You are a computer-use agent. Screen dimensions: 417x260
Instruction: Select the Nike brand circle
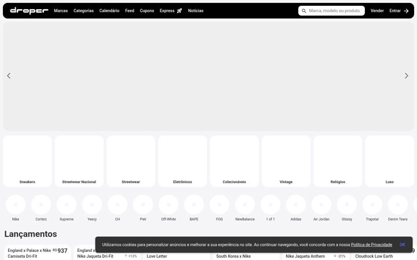[x=16, y=205]
